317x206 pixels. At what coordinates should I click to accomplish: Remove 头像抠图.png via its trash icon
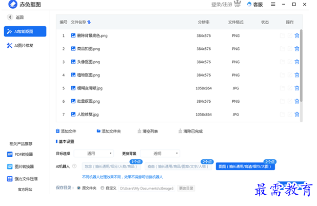coord(296,62)
